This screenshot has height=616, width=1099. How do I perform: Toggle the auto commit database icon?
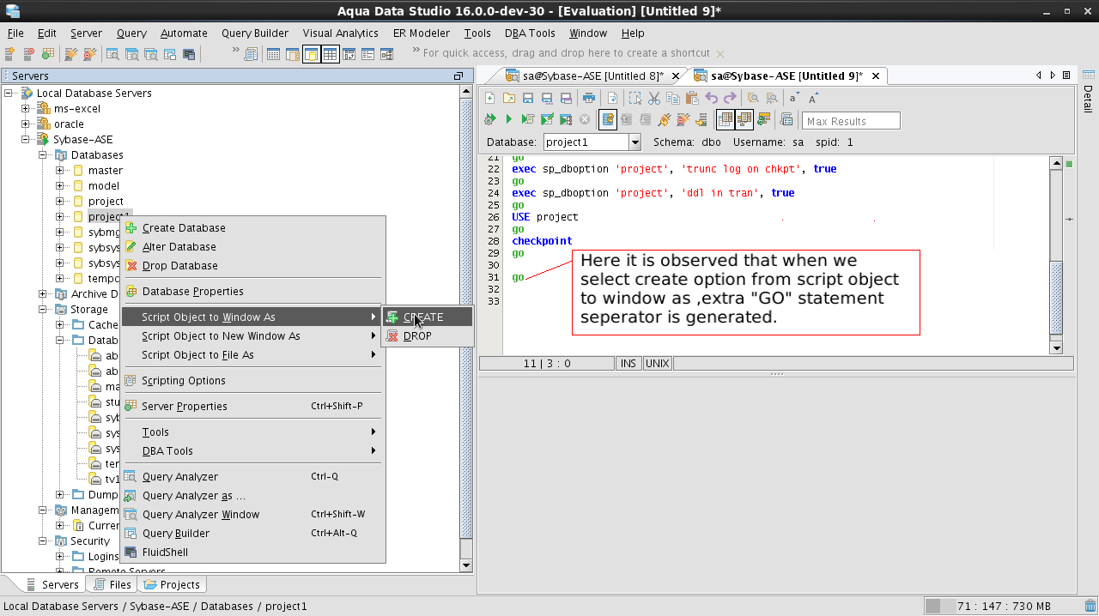[608, 120]
